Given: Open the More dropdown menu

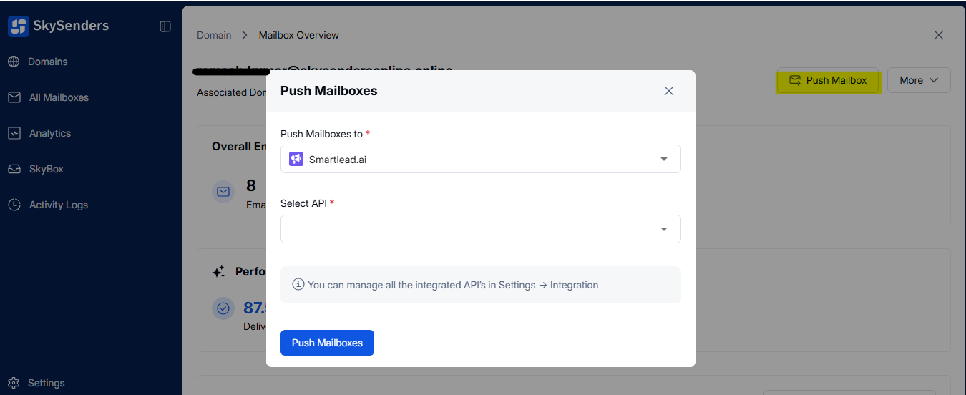Looking at the screenshot, I should 919,80.
